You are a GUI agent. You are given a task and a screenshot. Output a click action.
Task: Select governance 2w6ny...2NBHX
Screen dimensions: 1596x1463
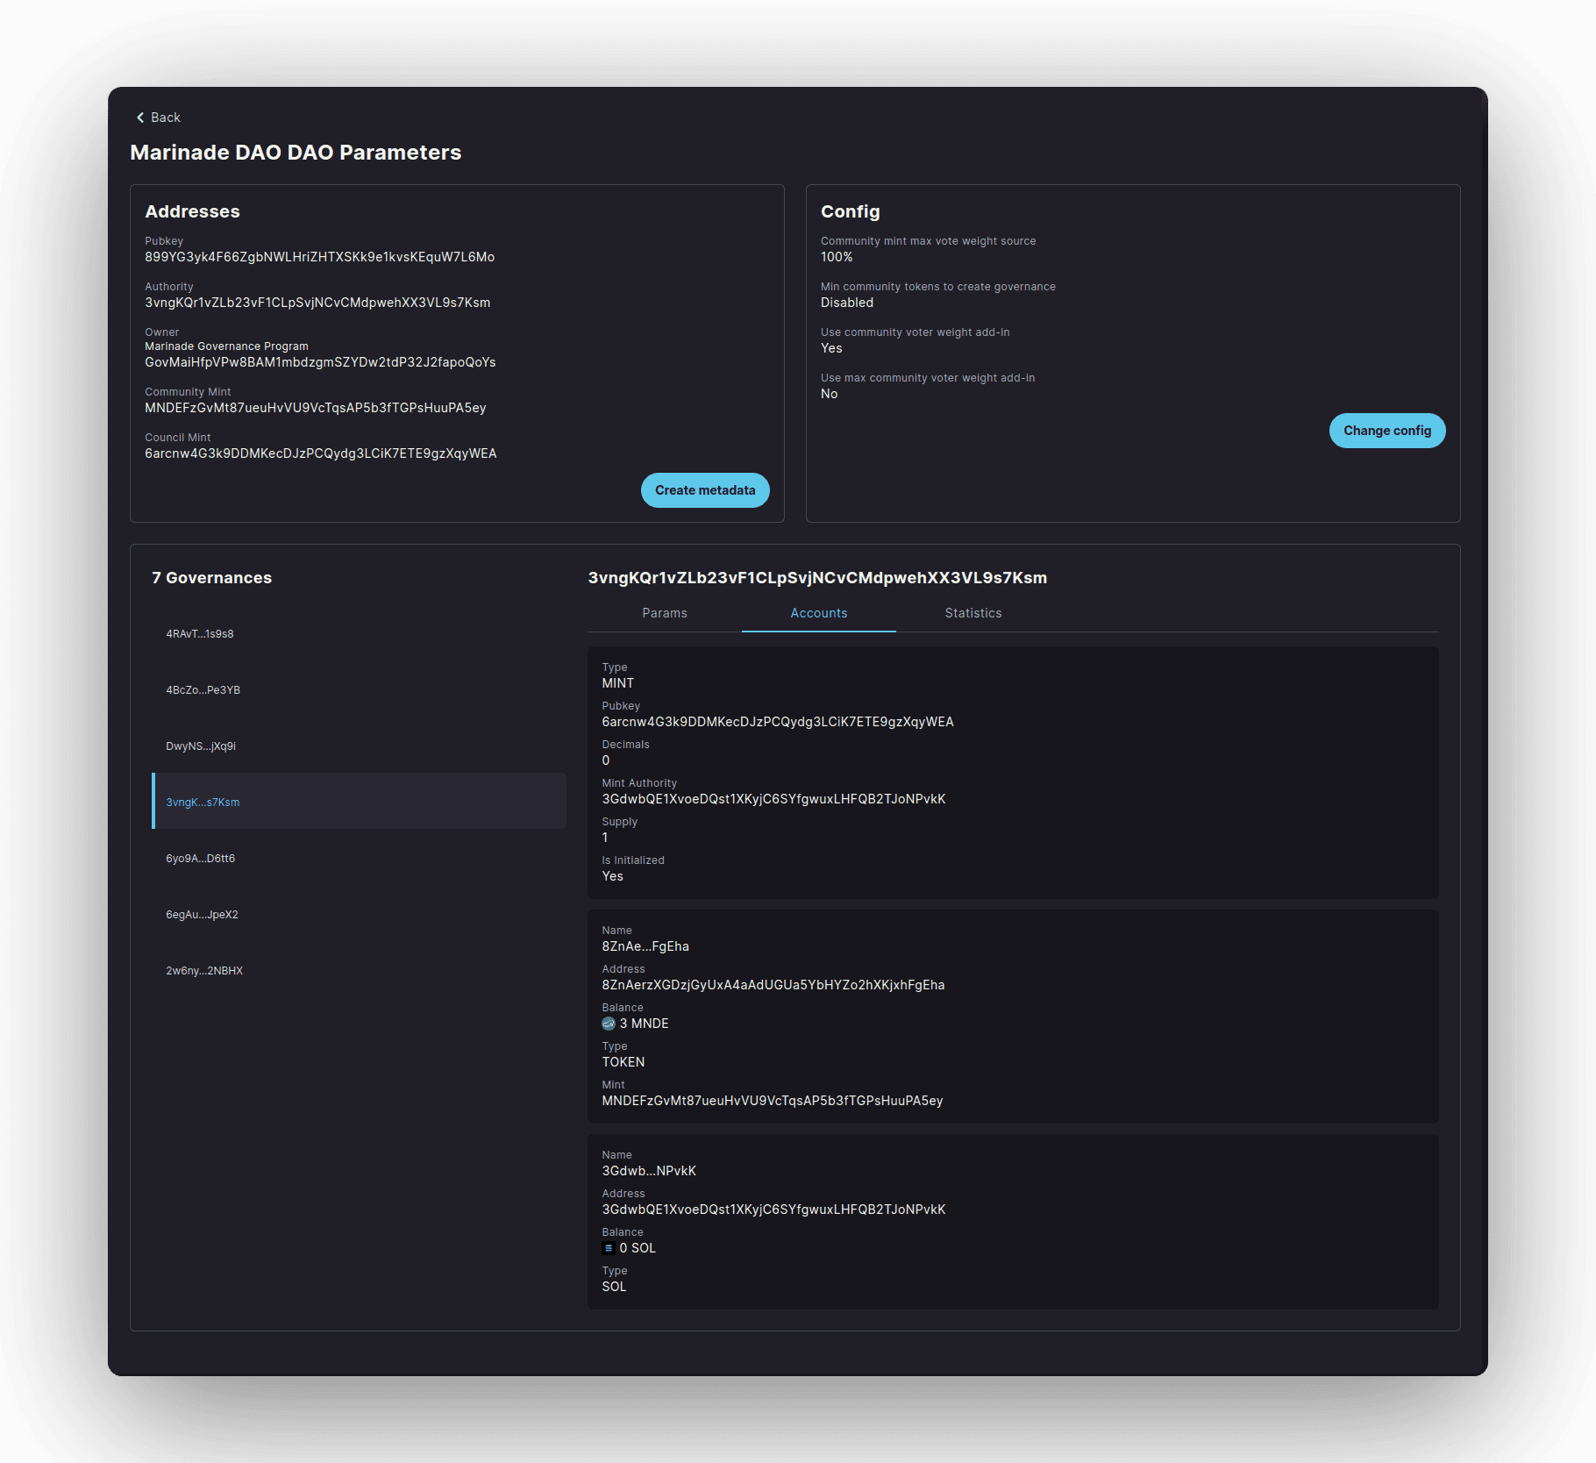click(x=359, y=971)
